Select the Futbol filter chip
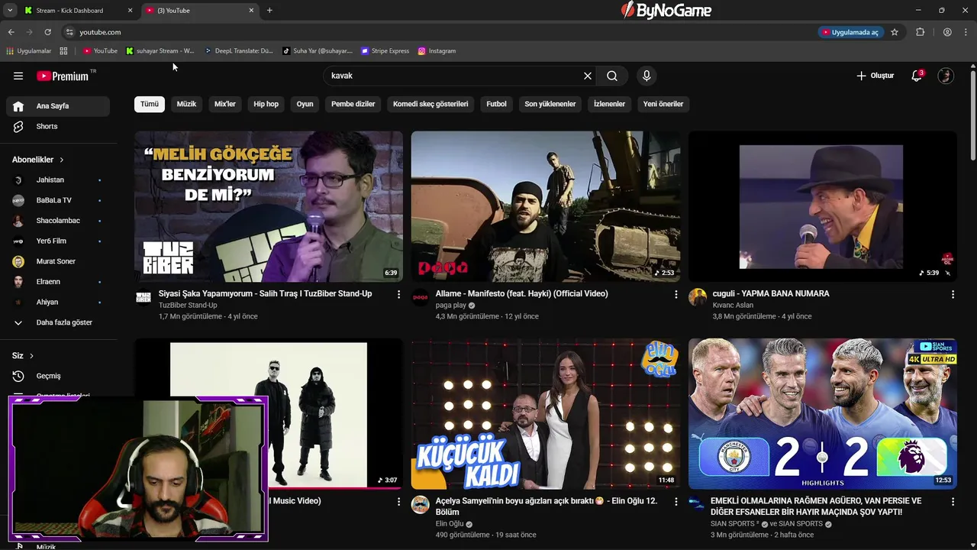The image size is (977, 550). pos(496,104)
